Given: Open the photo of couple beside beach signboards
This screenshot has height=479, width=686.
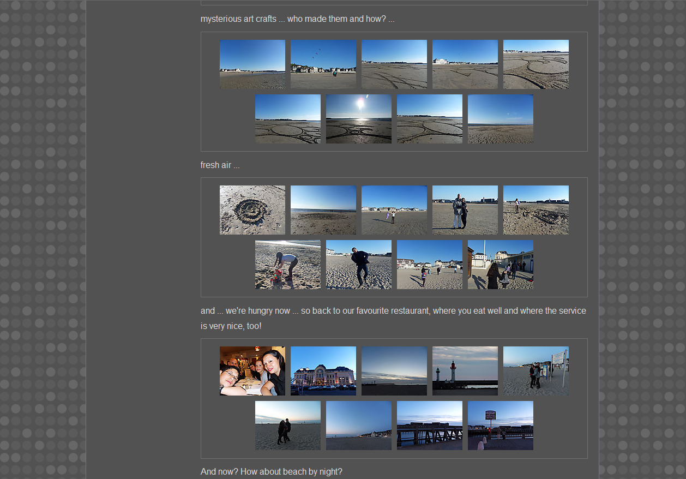Looking at the screenshot, I should (x=535, y=371).
